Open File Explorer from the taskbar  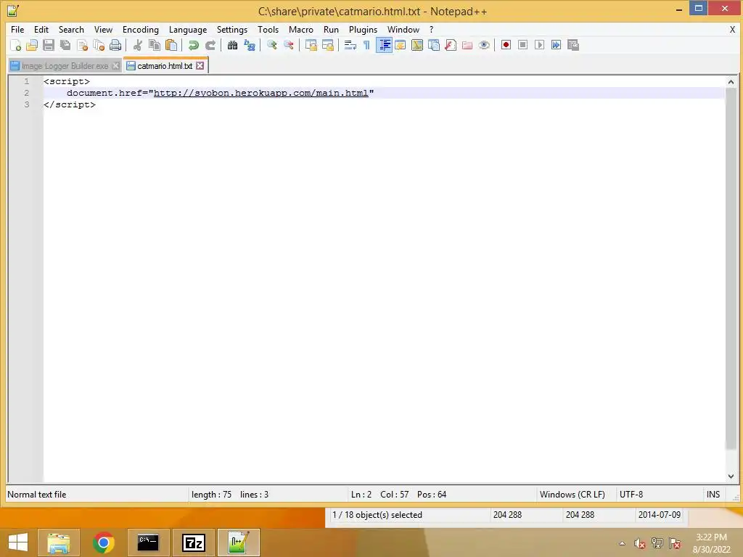pos(59,542)
